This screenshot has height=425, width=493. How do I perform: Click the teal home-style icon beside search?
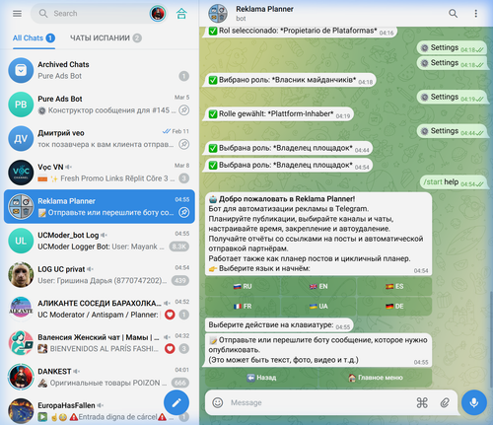click(x=181, y=14)
